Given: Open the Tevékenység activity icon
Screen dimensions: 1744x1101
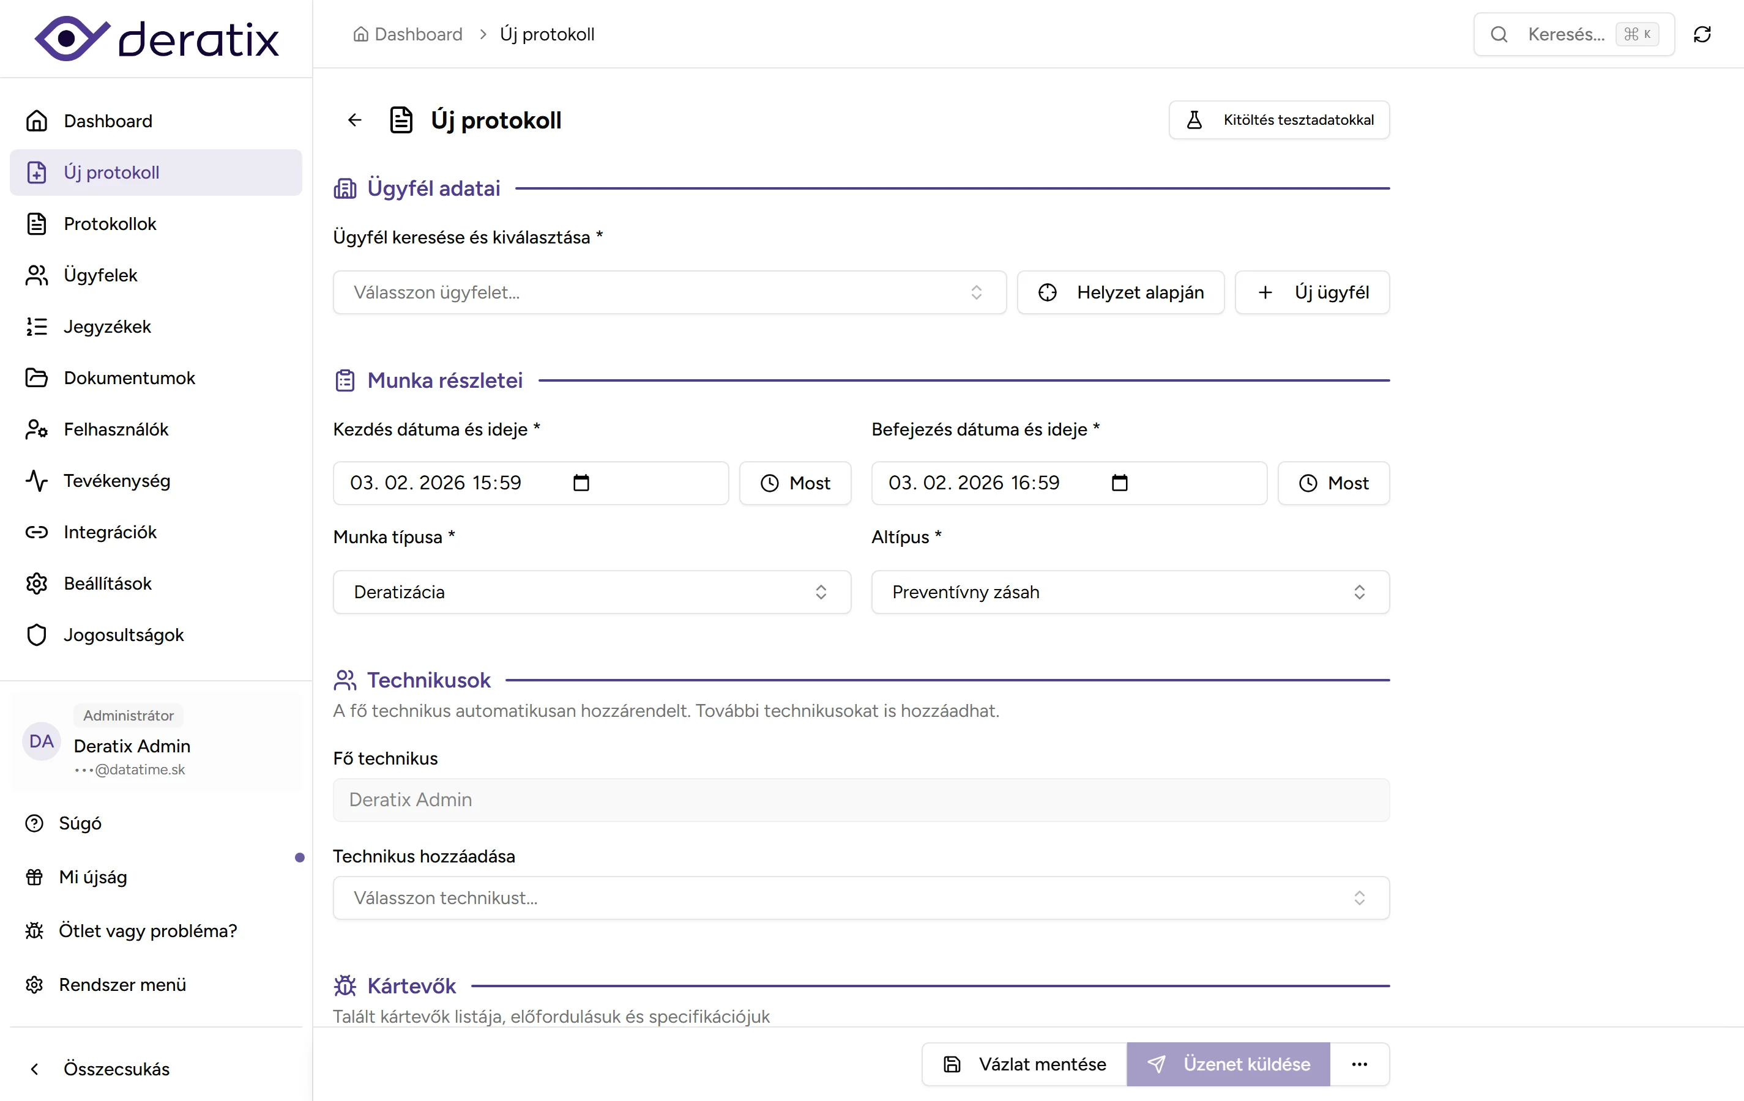Looking at the screenshot, I should tap(37, 480).
